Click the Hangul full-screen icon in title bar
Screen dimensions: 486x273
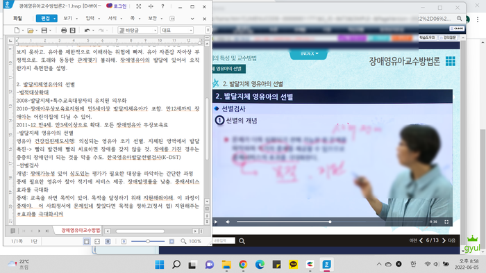(x=139, y=6)
